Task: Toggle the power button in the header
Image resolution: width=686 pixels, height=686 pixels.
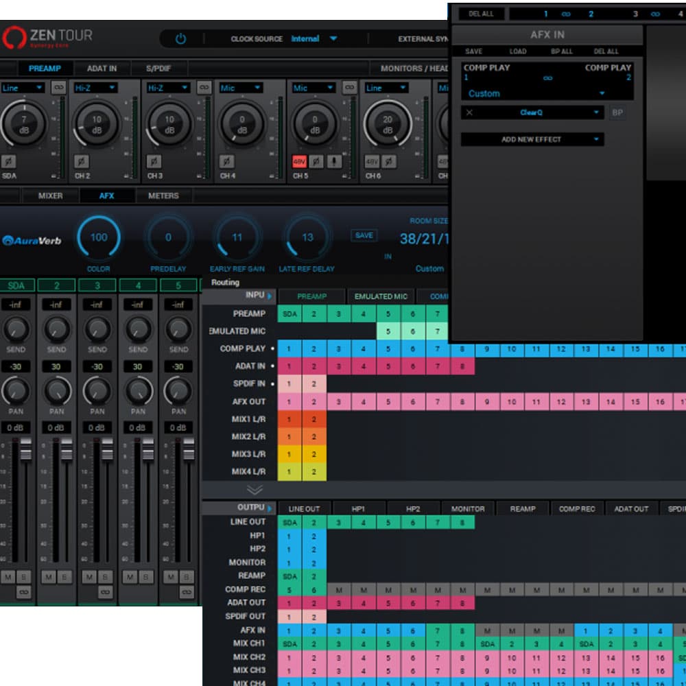Action: 180,39
